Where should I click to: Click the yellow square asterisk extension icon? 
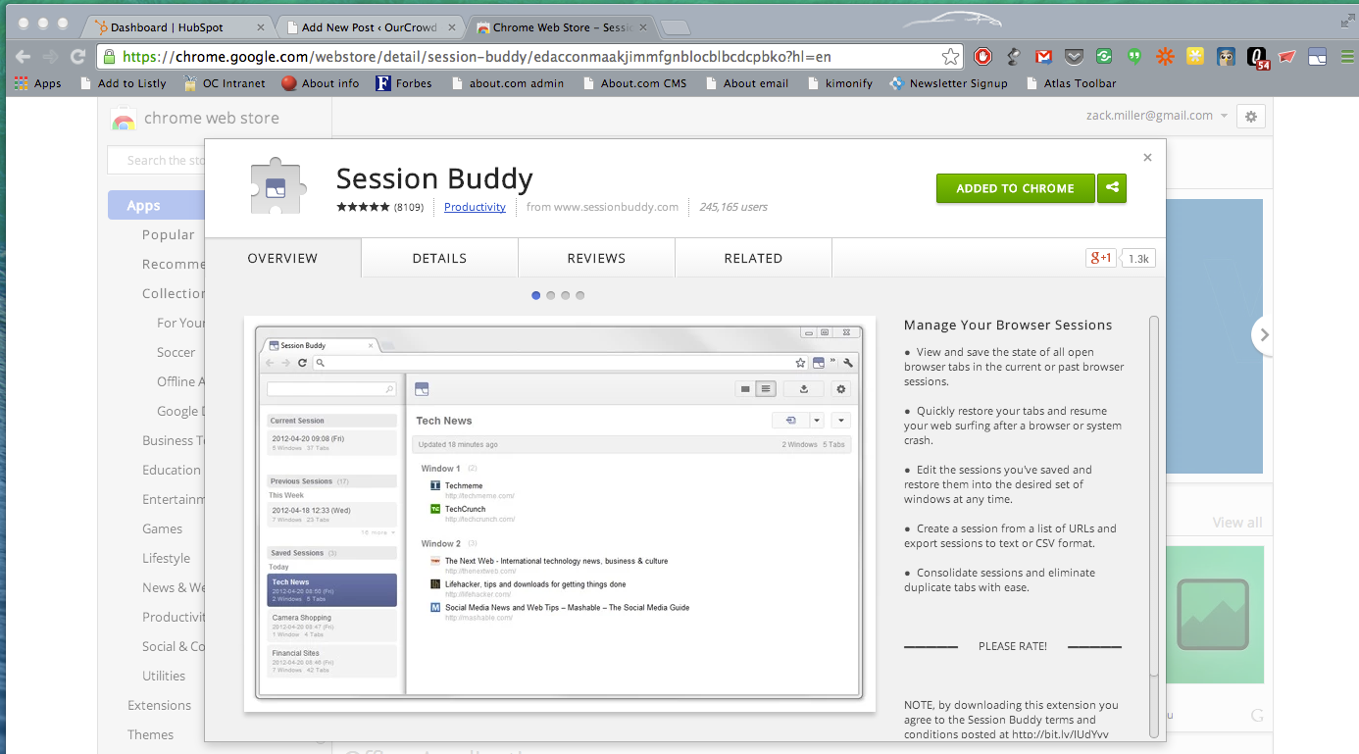1195,57
